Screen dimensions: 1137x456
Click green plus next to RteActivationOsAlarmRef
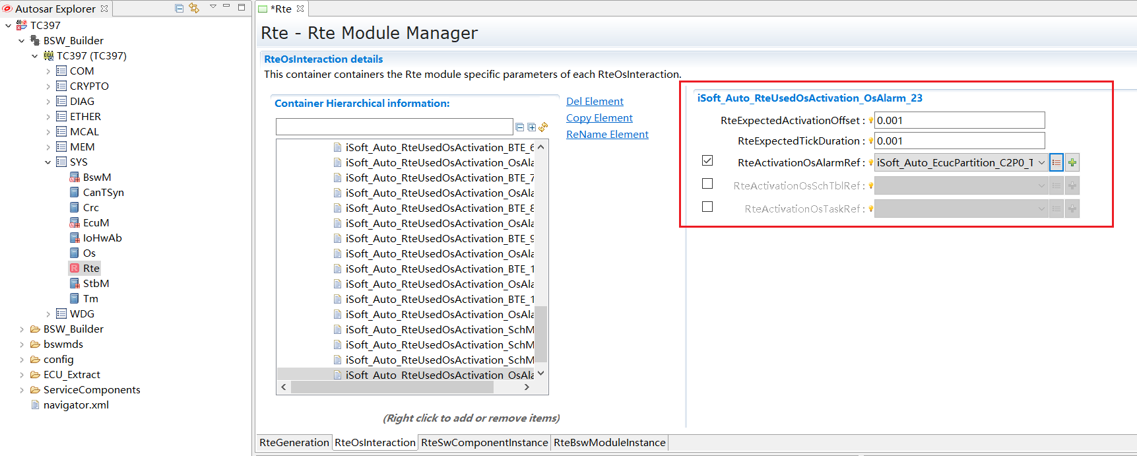[1072, 163]
